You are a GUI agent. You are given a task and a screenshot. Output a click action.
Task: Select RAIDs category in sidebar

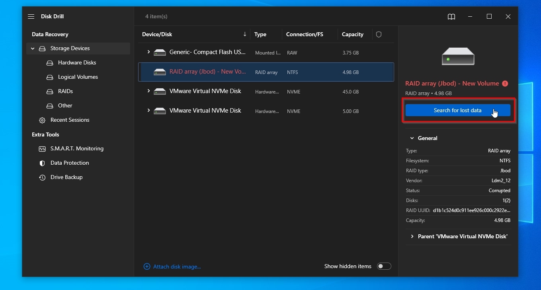[x=65, y=91]
